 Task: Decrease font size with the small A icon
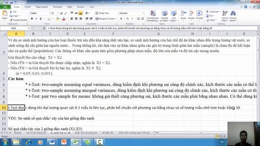[66, 13]
